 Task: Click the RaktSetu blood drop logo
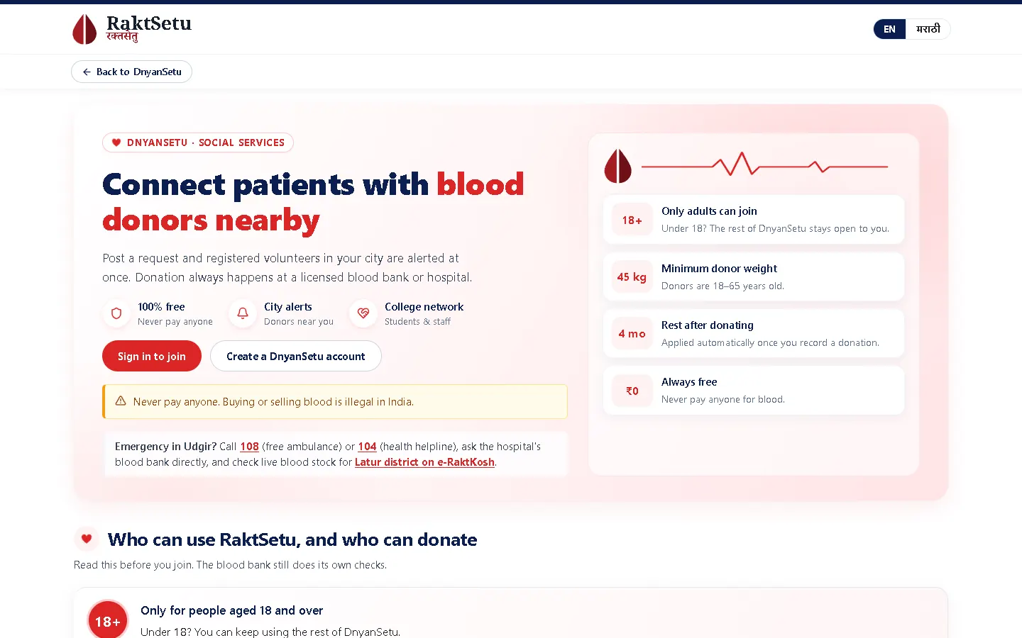pos(84,29)
